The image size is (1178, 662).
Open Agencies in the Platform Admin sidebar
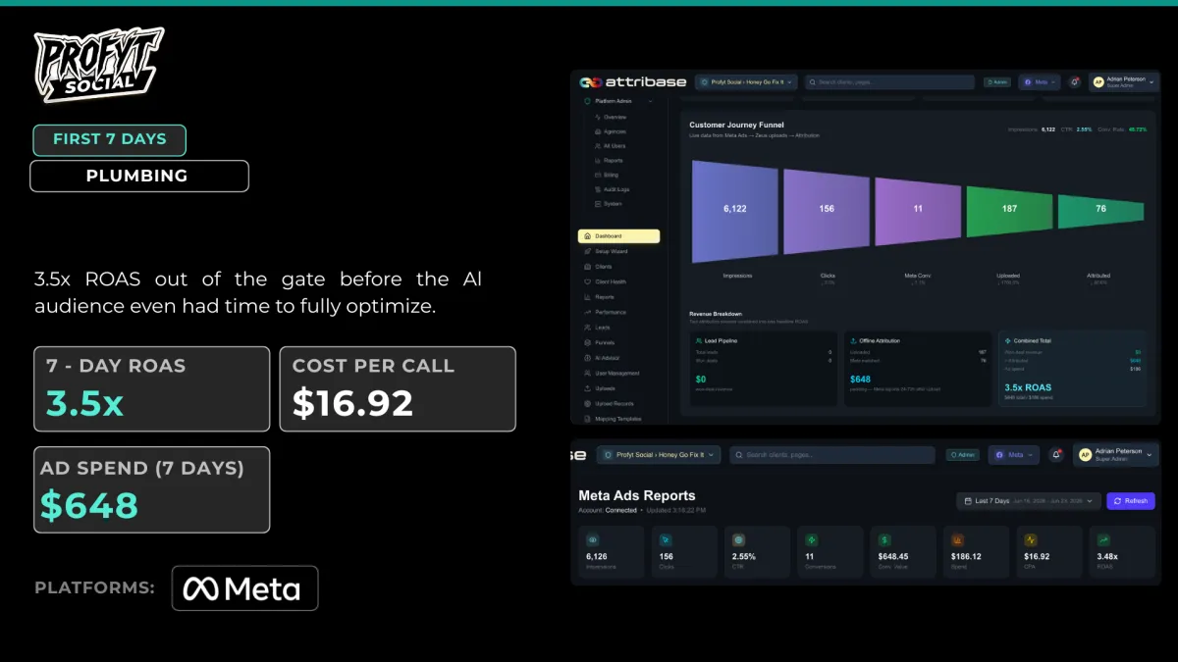click(x=610, y=131)
